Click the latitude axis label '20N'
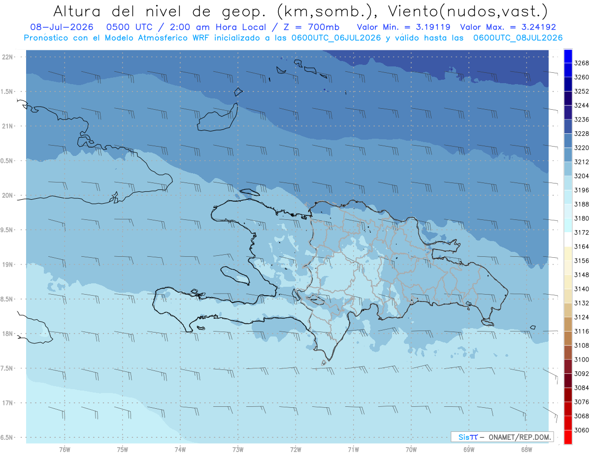 pyautogui.click(x=8, y=195)
